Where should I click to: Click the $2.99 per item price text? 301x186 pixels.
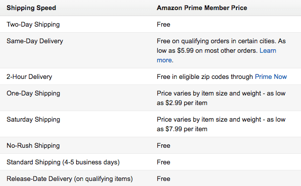tap(187, 103)
